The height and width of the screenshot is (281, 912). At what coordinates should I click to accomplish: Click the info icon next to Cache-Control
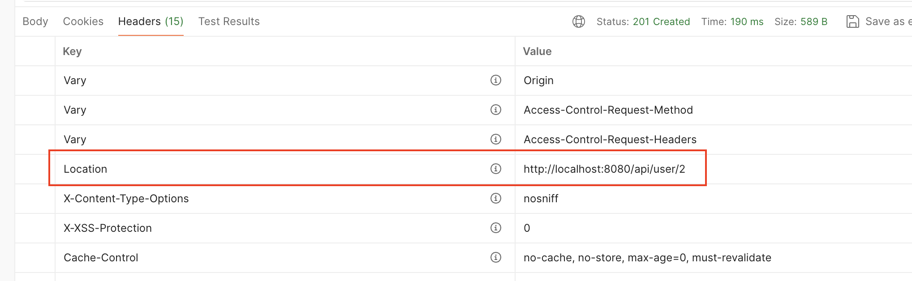(495, 257)
